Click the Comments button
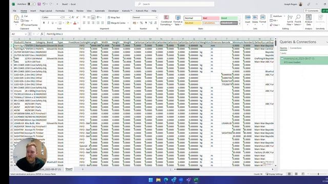 312,11
